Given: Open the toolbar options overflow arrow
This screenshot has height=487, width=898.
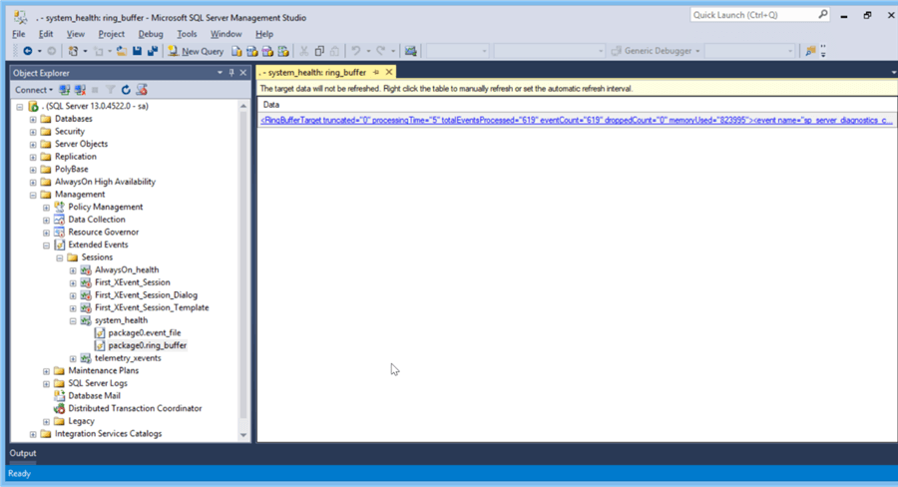Looking at the screenshot, I should pyautogui.click(x=823, y=51).
